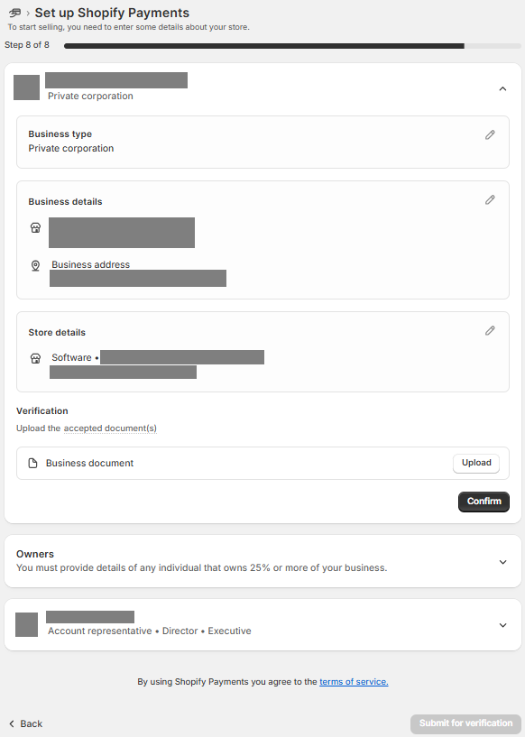
Task: Open the terms of service link
Action: [x=354, y=682]
